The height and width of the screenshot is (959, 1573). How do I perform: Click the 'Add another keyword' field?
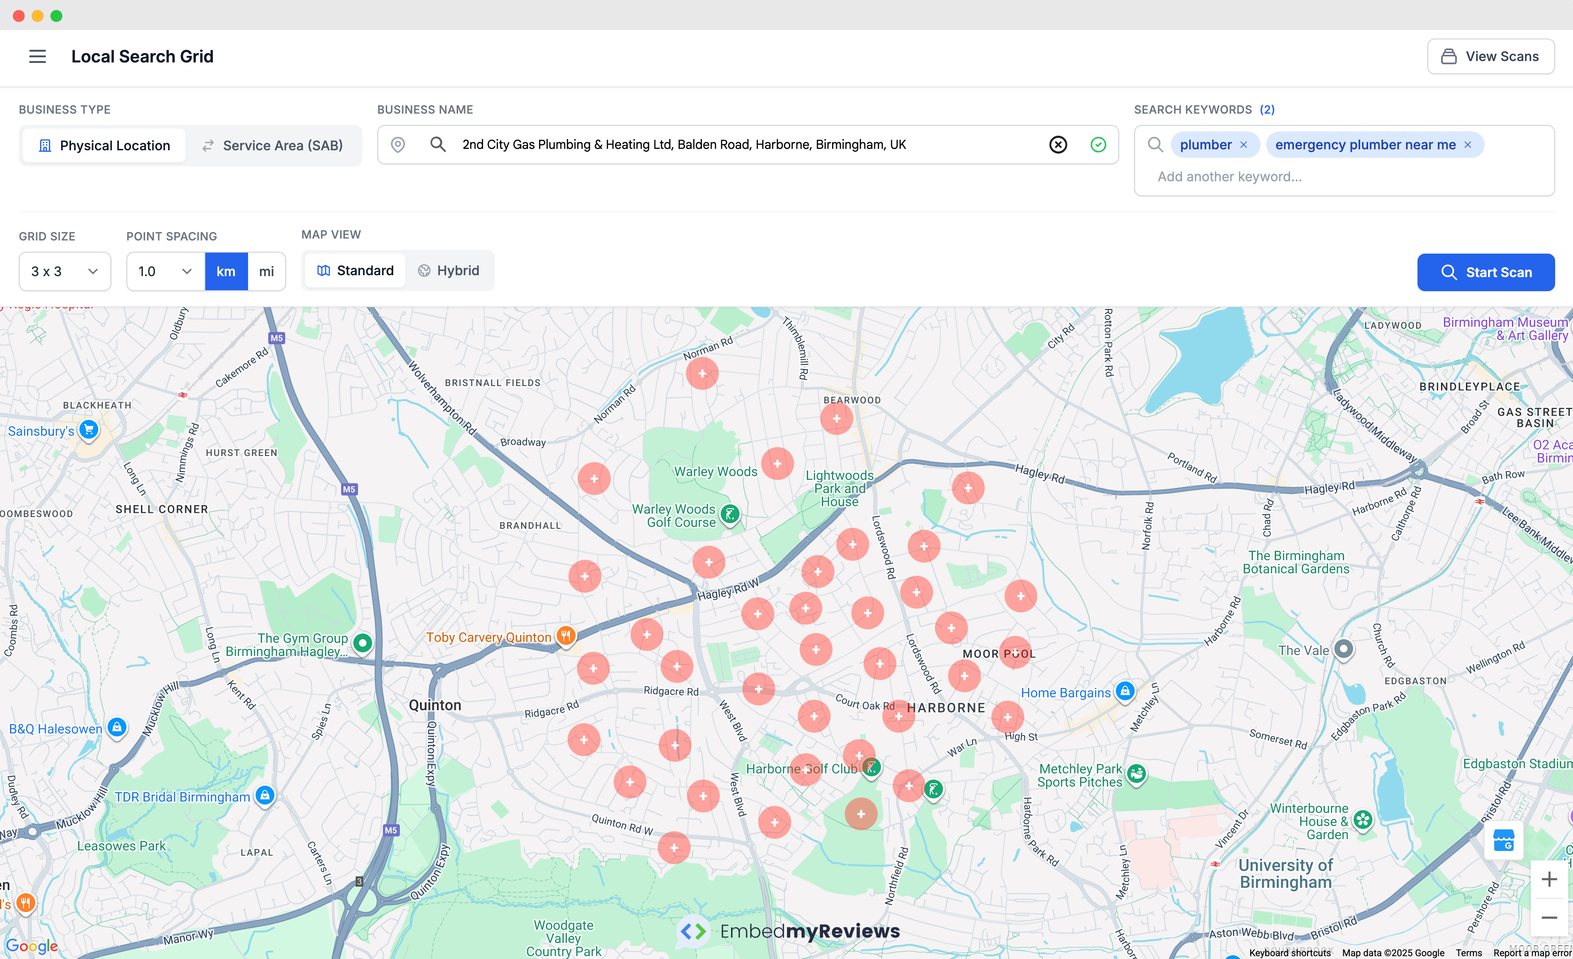1230,177
